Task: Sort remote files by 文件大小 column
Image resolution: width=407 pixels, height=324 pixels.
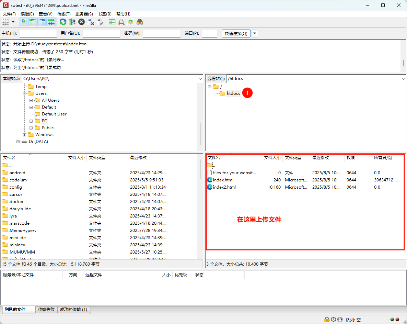Action: [x=272, y=158]
